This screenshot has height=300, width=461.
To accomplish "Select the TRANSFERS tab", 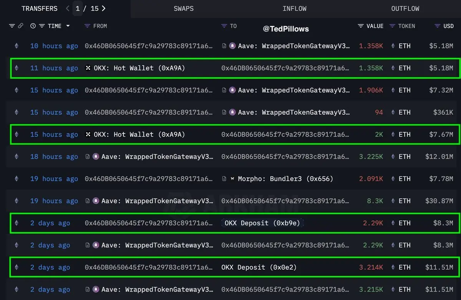I will point(40,8).
